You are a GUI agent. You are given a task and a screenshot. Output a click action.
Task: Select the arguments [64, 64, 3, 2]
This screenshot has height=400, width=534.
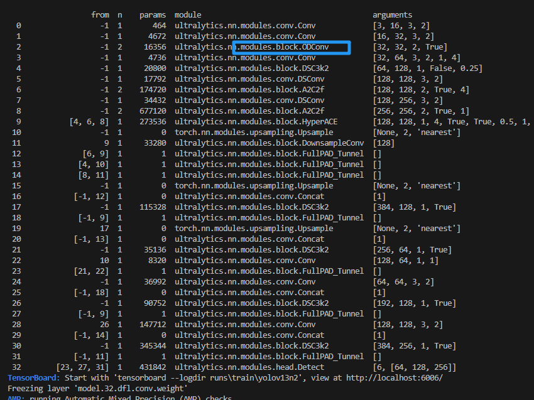[x=403, y=282]
